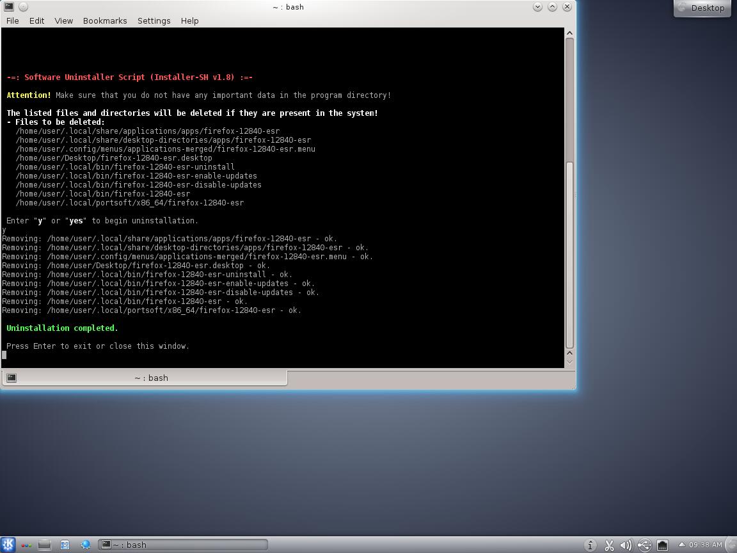Click the terminal icon on the bash tab
The image size is (737, 553).
point(12,378)
